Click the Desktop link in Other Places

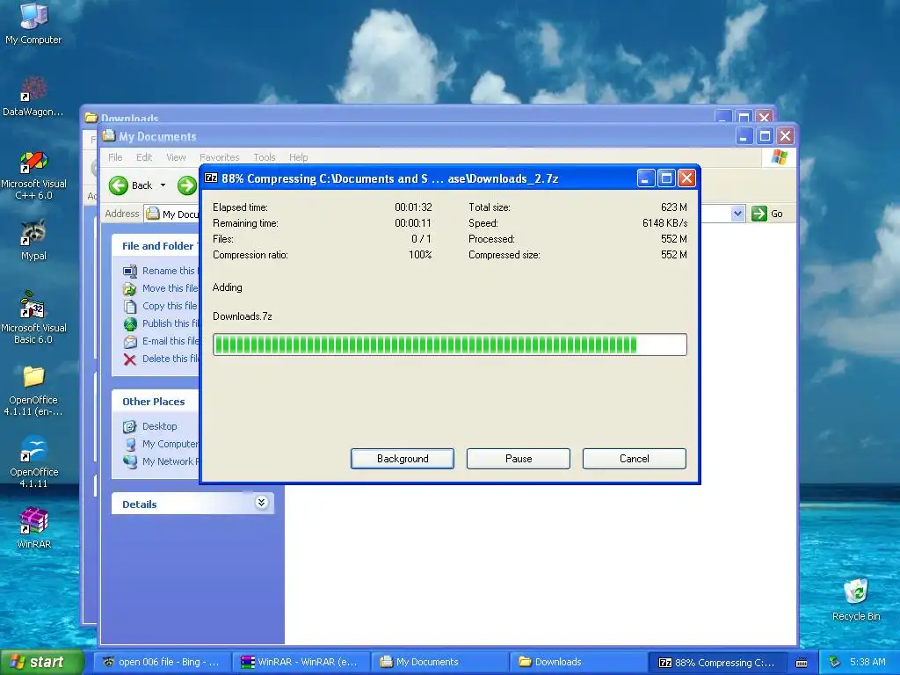160,426
